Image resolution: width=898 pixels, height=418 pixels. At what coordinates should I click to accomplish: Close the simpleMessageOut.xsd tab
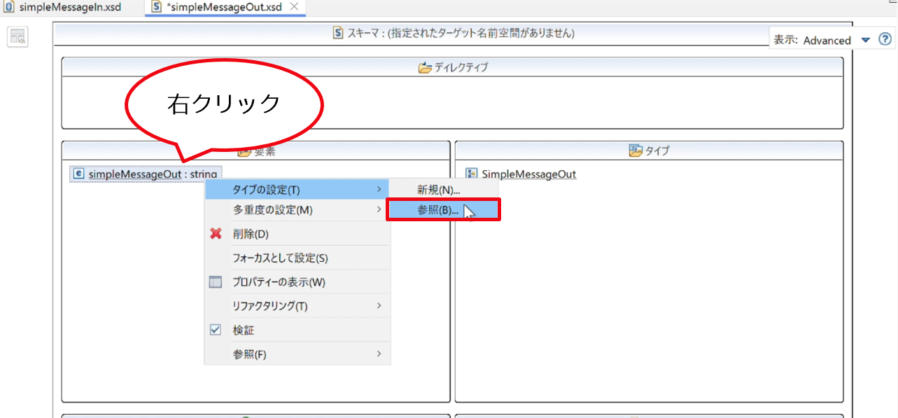(294, 7)
